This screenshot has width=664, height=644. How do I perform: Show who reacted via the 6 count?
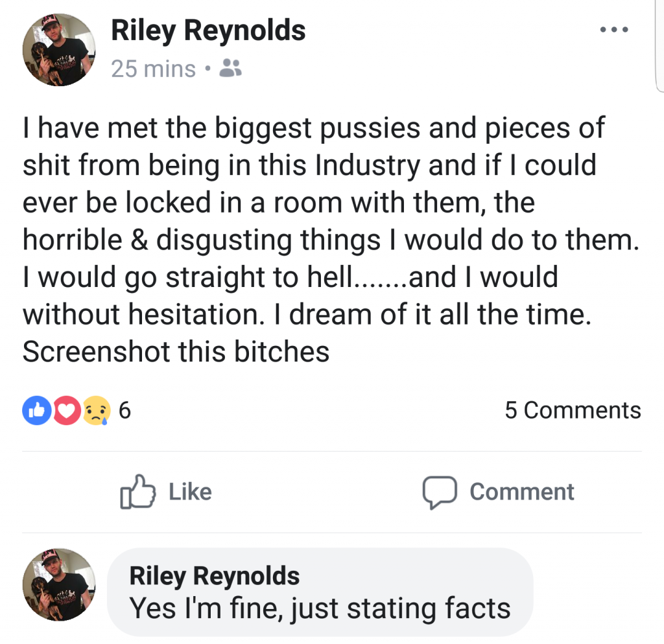[x=125, y=410]
